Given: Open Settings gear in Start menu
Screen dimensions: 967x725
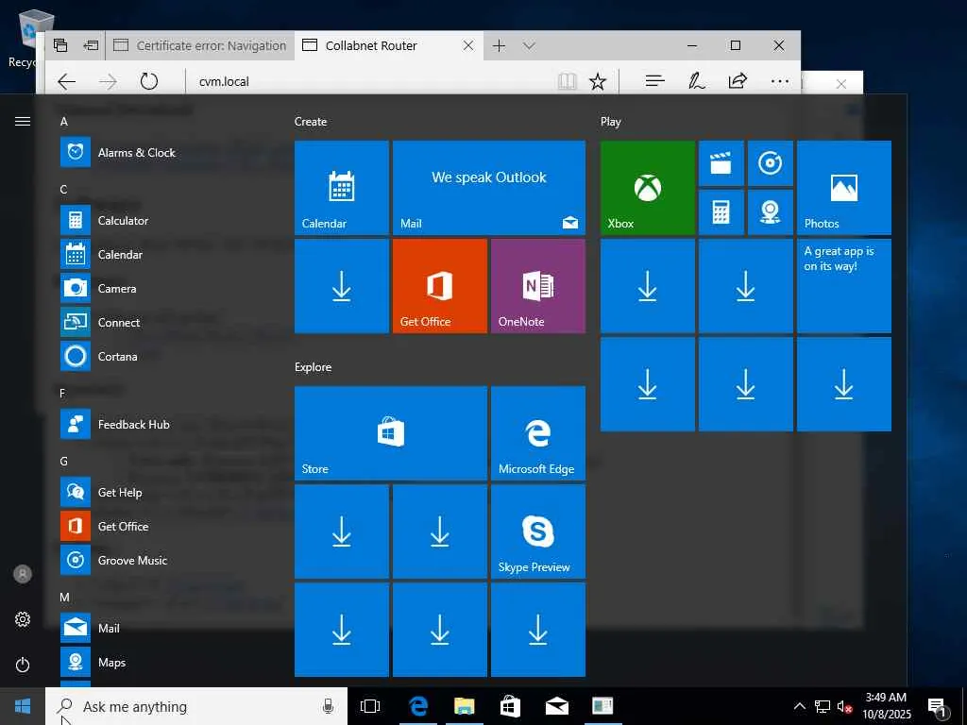Looking at the screenshot, I should (23, 619).
